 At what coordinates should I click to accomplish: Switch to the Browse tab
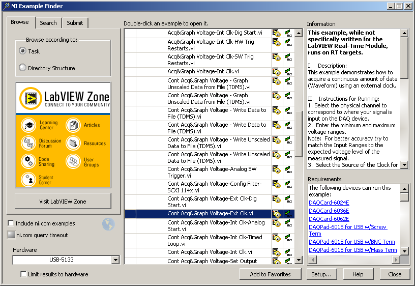click(20, 22)
